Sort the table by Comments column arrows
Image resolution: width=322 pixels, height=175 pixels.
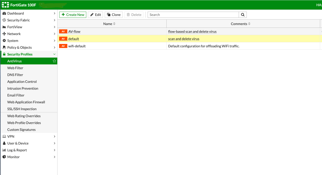249,24
